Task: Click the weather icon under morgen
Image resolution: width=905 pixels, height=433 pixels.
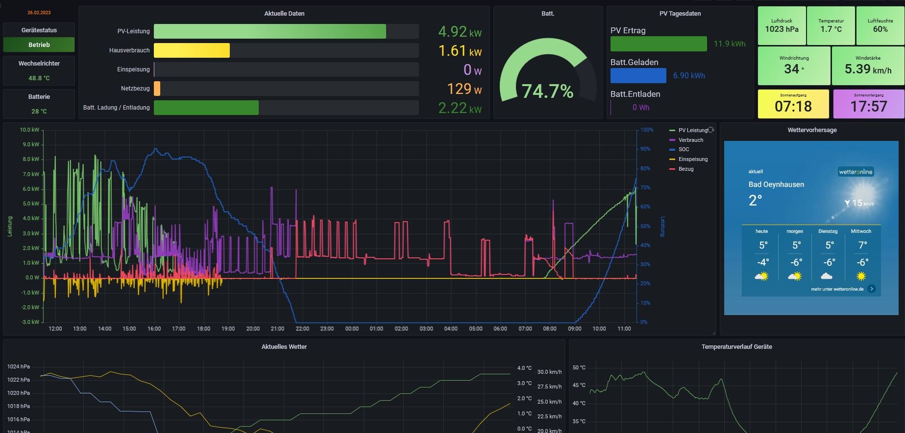Action: [795, 276]
